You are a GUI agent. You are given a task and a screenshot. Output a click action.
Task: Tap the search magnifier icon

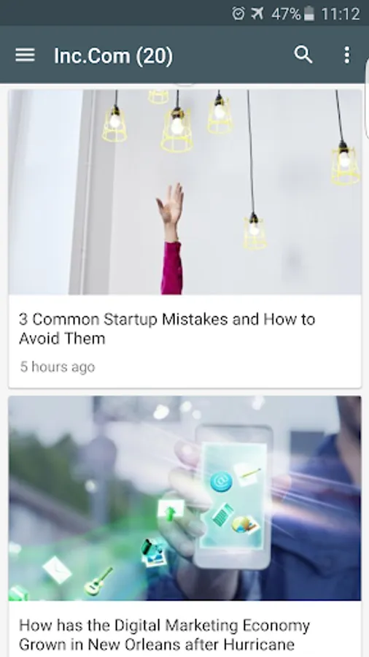[303, 55]
